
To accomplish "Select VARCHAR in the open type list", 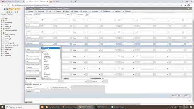I will (x=51, y=48).
